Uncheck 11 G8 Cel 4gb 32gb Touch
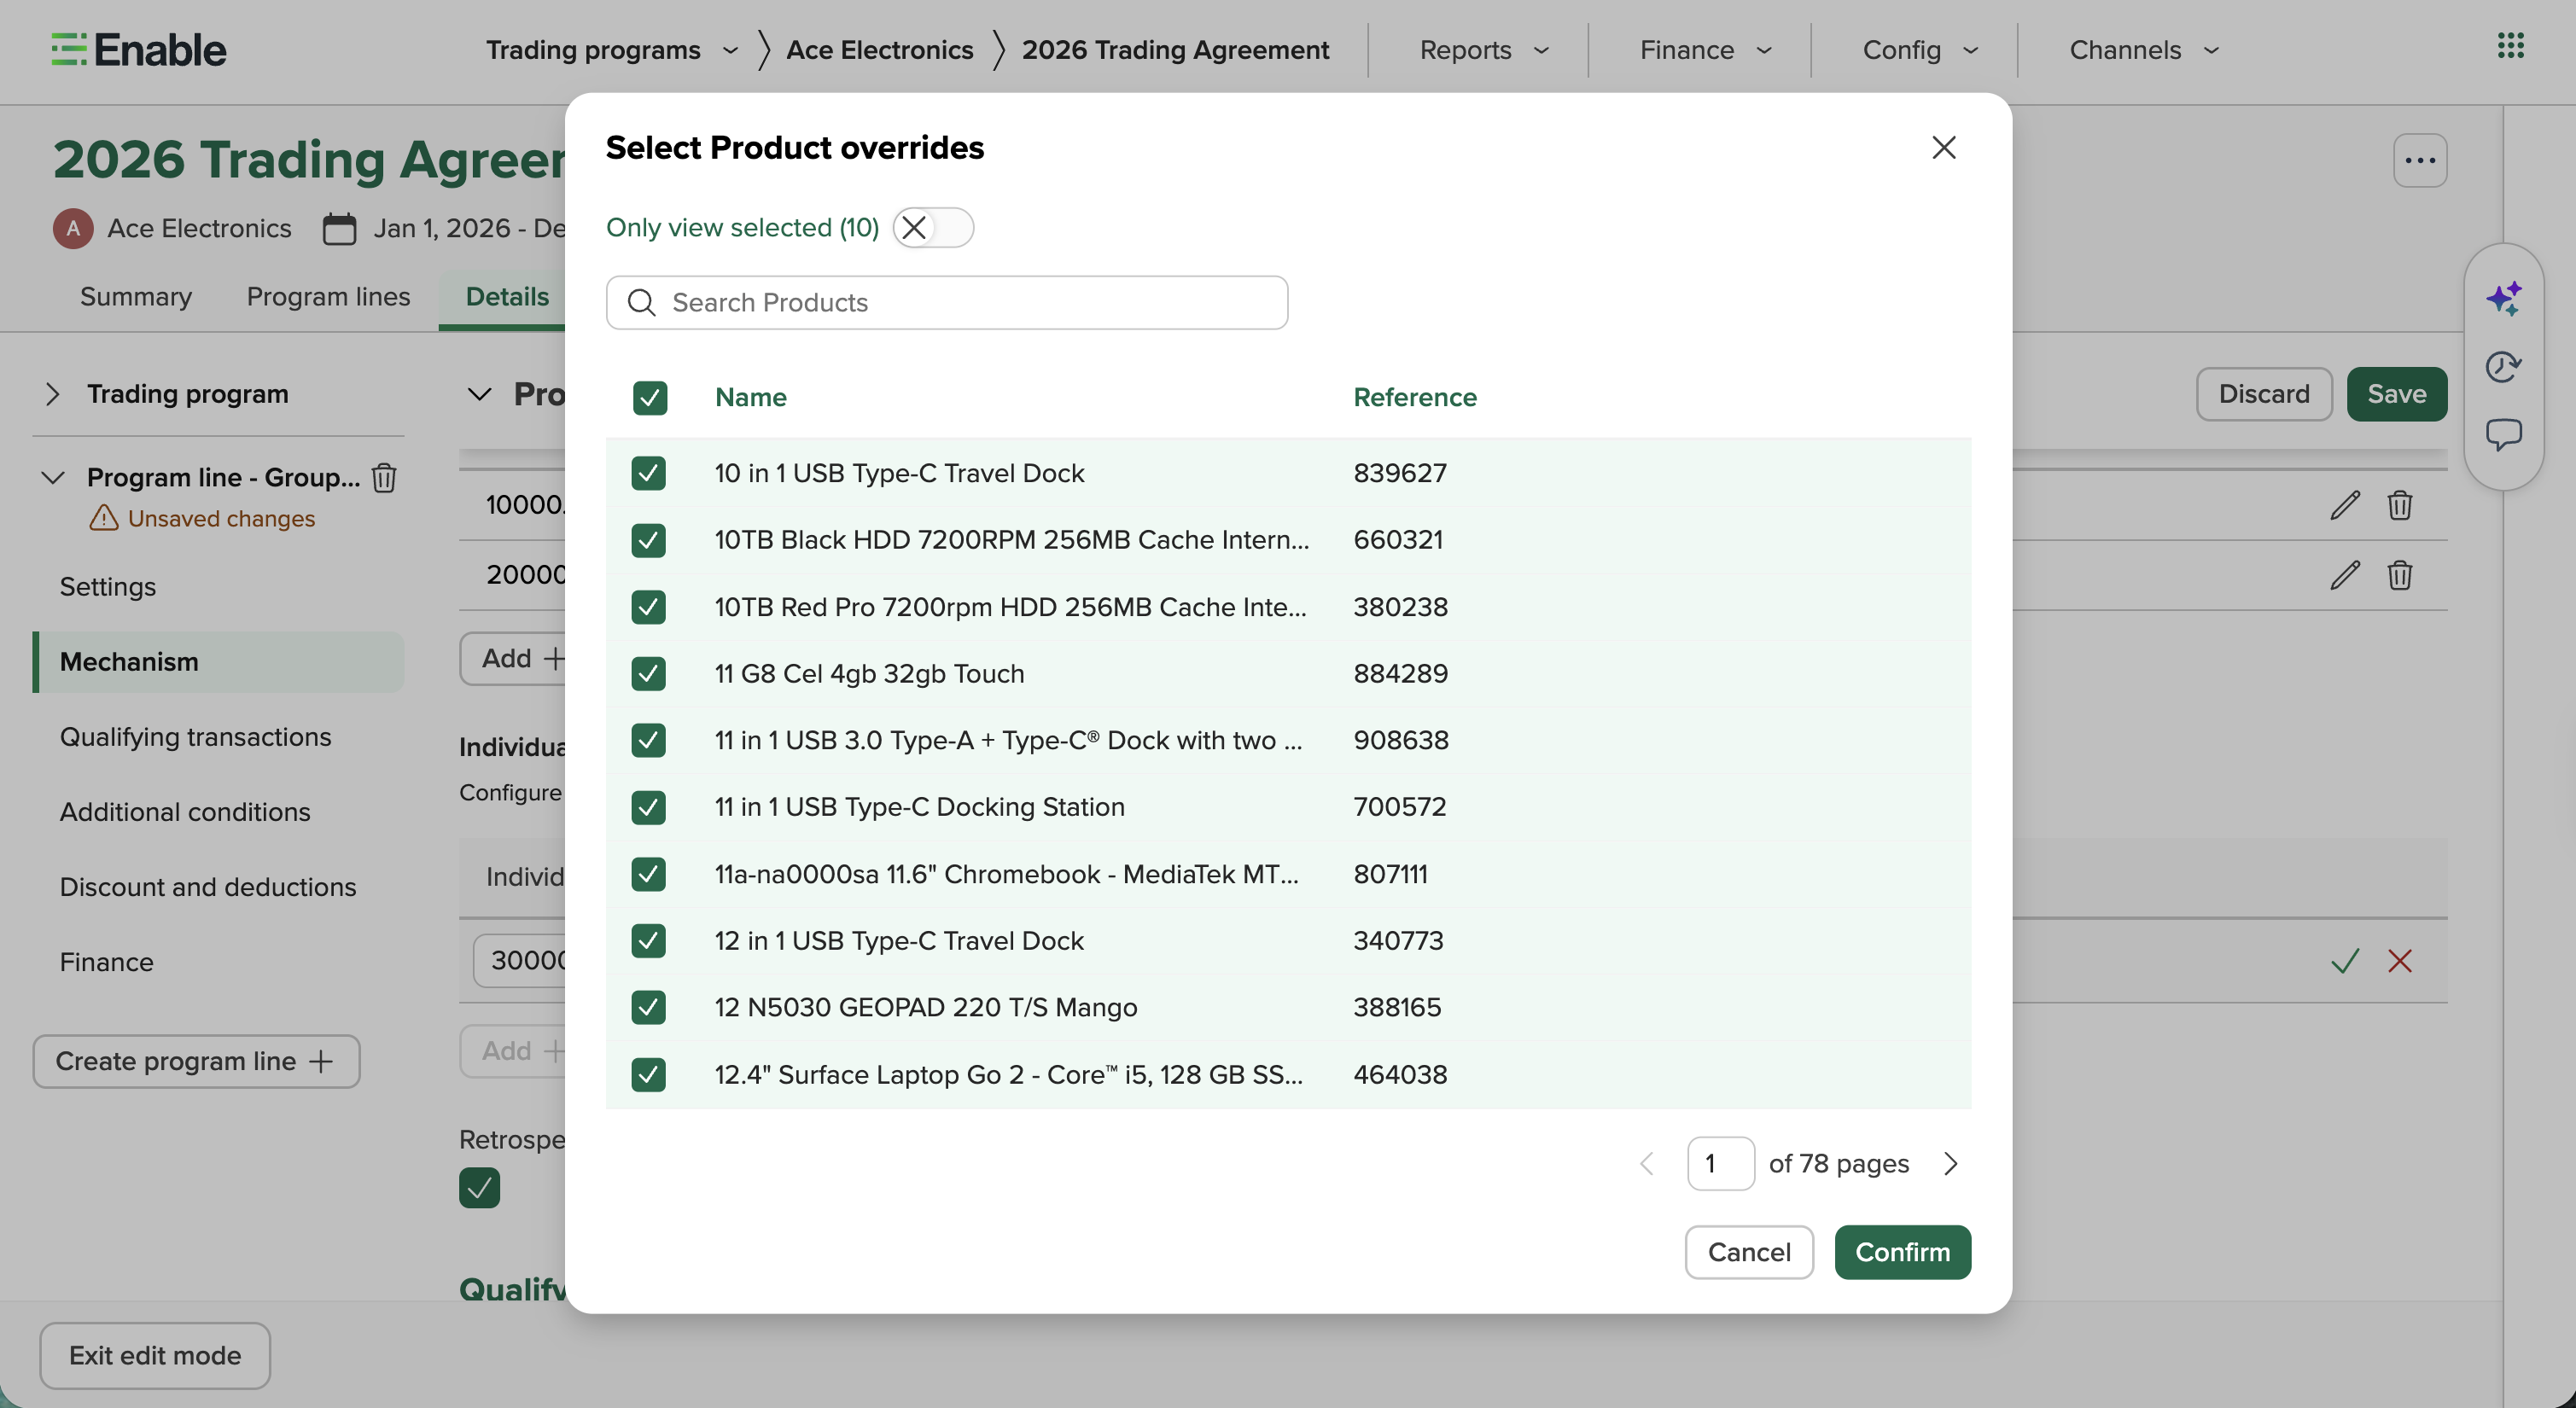Screen dimensions: 2576x1408 tap(649, 674)
